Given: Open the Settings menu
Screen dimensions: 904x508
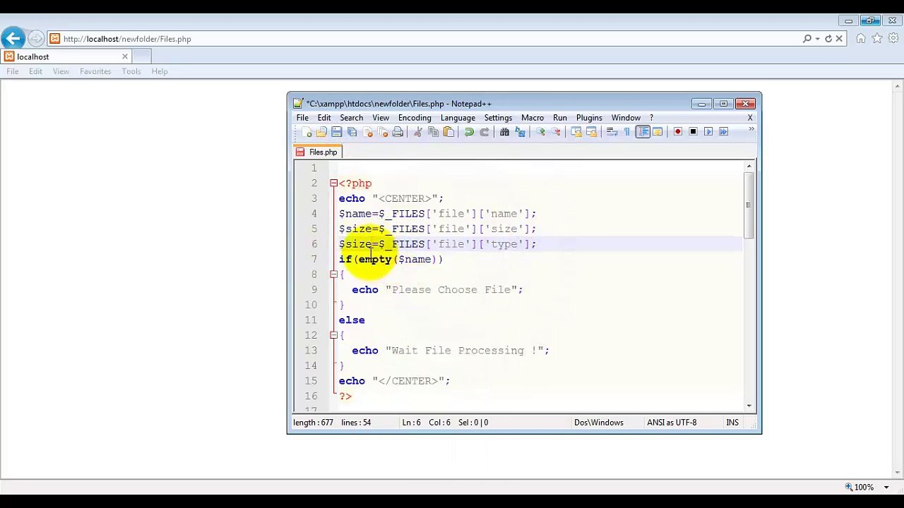Looking at the screenshot, I should (x=498, y=118).
